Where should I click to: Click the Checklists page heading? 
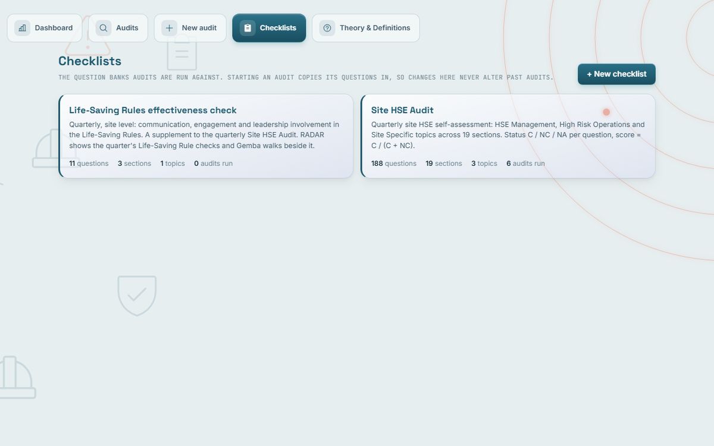(x=90, y=61)
